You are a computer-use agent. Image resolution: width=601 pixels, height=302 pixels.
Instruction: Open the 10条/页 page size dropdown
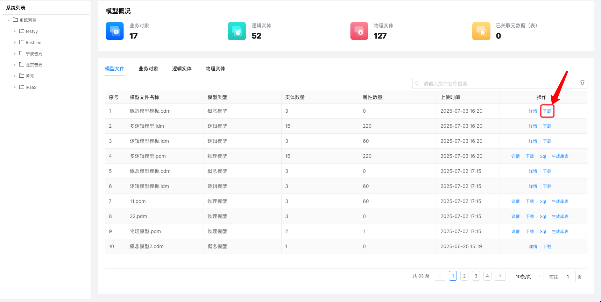[x=526, y=276]
